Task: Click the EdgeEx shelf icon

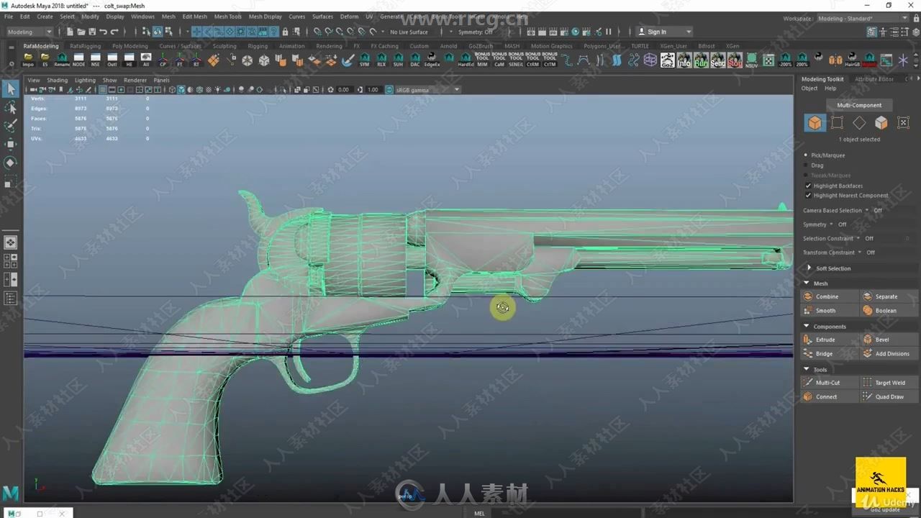Action: 432,60
